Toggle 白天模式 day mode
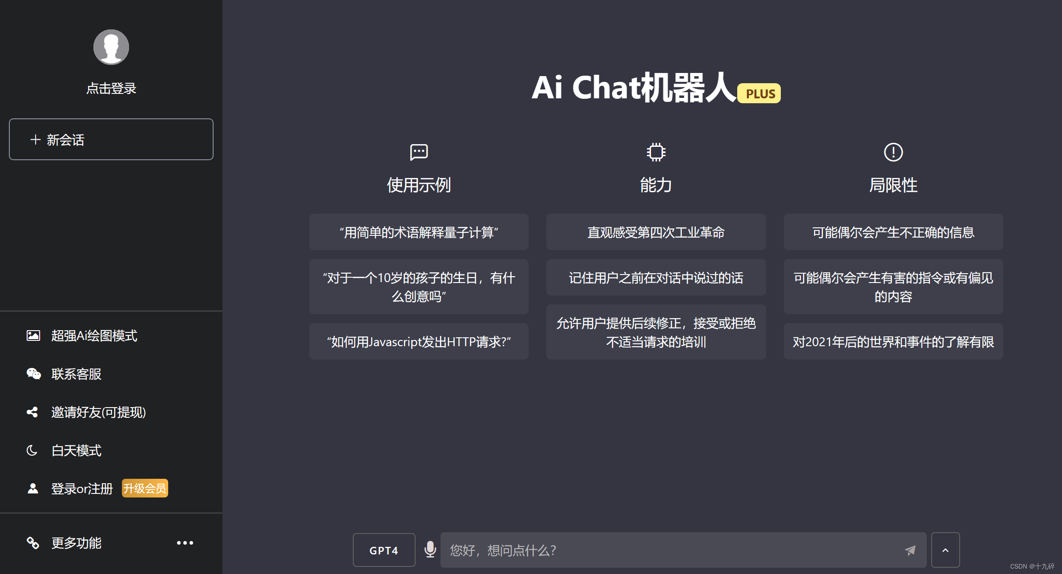Viewport: 1062px width, 574px height. [x=76, y=450]
